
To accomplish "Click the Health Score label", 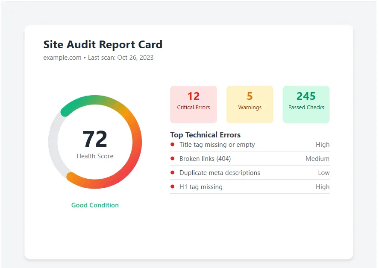I will [x=95, y=156].
